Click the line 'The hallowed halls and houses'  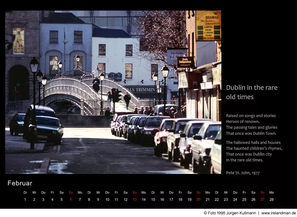click(253, 143)
